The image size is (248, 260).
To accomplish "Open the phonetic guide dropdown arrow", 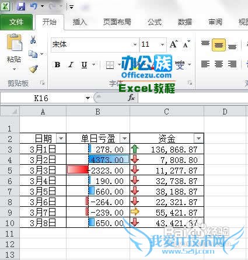I will coord(190,64).
